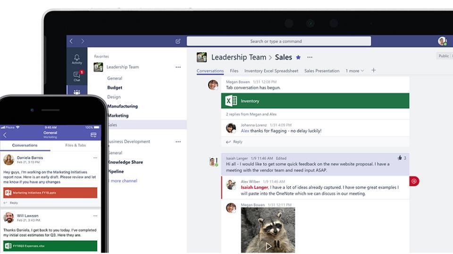
Task: Open Marketing Initiatives FY18.pptx attachment
Action: coord(50,193)
